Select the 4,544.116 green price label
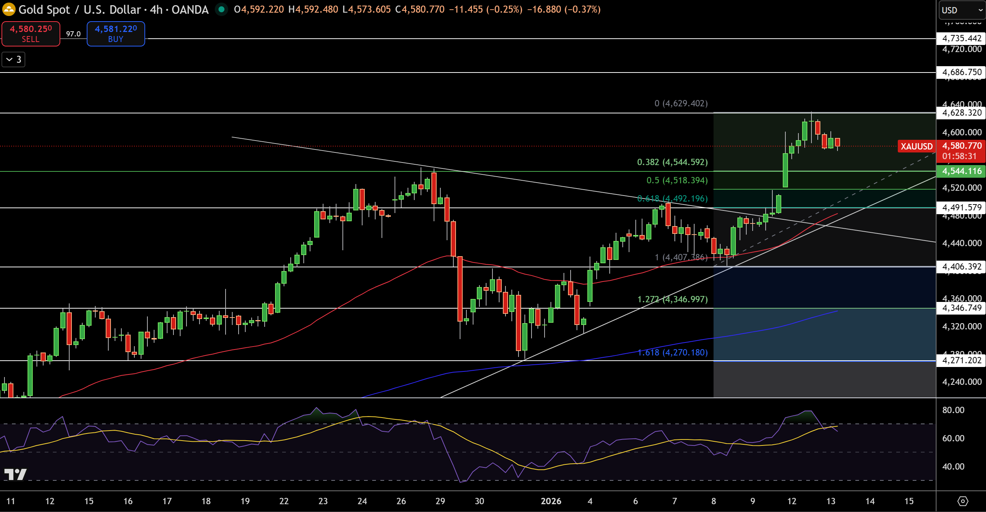Screen dimensions: 986x512 click(961, 171)
